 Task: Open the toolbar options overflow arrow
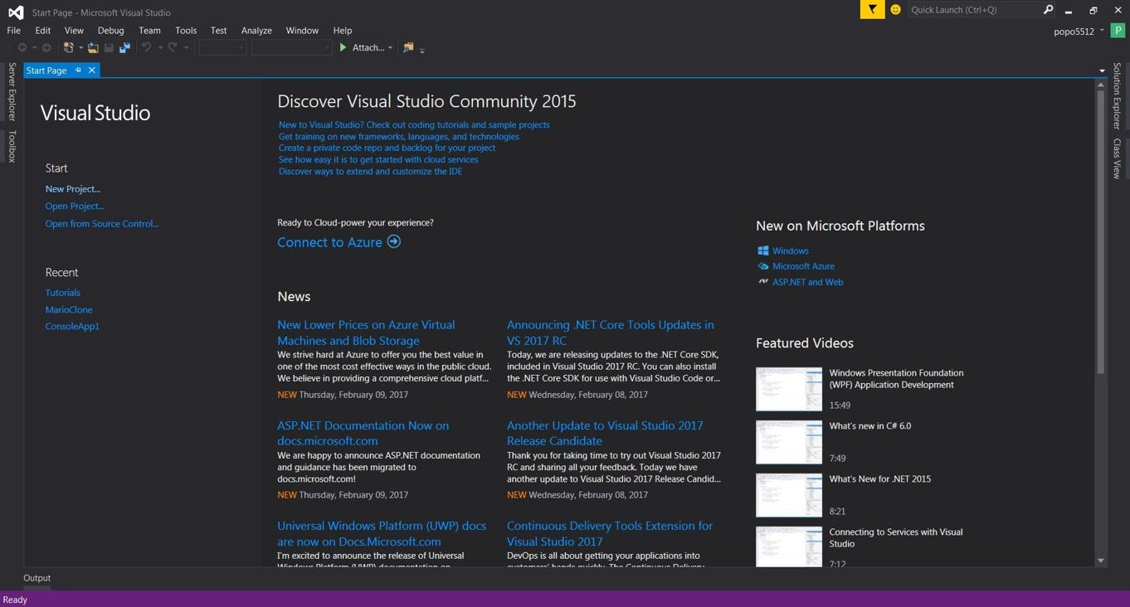point(422,51)
